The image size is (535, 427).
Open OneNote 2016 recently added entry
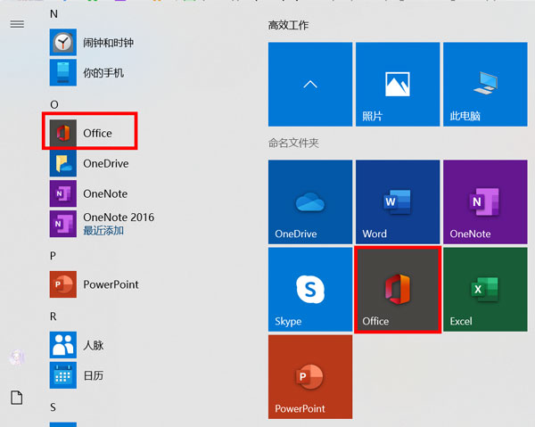coord(102,224)
